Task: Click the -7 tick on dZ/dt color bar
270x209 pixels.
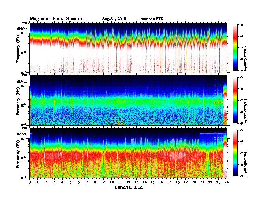Action: 241,153
